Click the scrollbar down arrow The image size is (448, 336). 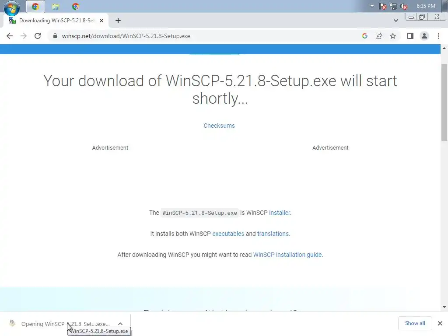[444, 308]
